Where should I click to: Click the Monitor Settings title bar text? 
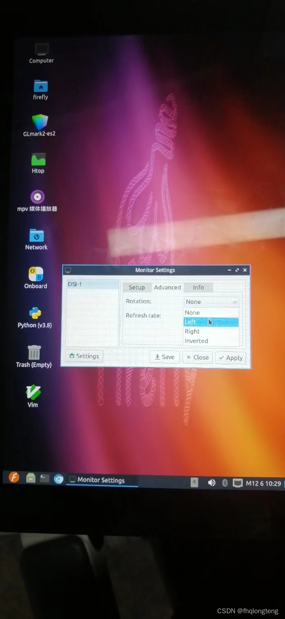point(155,270)
